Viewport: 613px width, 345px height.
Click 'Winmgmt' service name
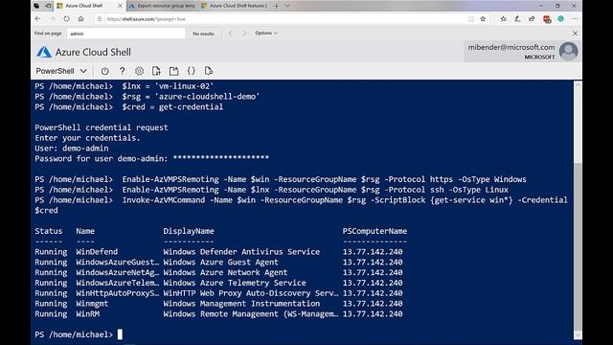[x=92, y=304]
